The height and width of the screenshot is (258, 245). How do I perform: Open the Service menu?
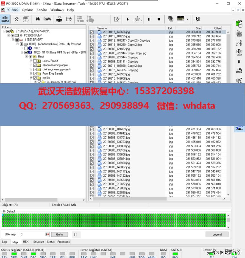[x=42, y=10]
